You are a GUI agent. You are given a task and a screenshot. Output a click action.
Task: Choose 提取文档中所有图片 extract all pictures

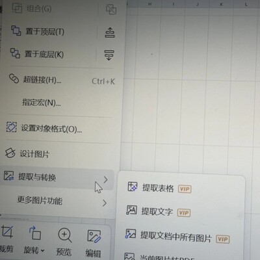tap(175, 237)
